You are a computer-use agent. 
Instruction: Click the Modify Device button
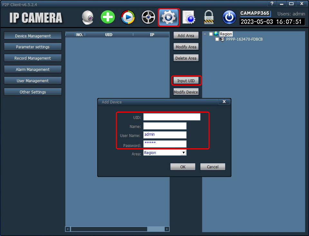coord(186,92)
